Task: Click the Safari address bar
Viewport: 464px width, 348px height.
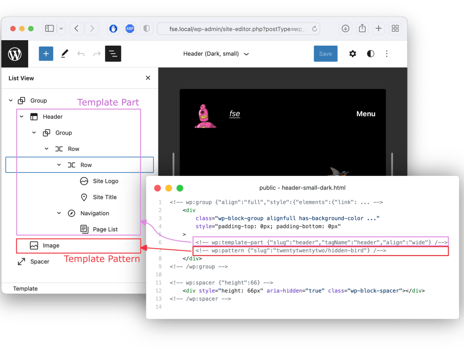Action: tap(238, 29)
